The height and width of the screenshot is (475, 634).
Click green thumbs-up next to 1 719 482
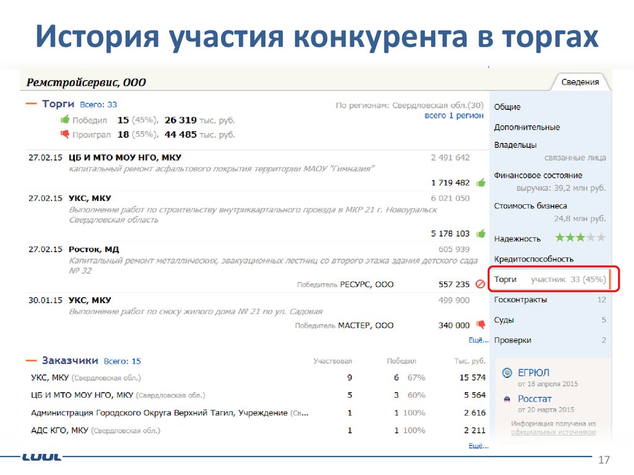pos(480,182)
